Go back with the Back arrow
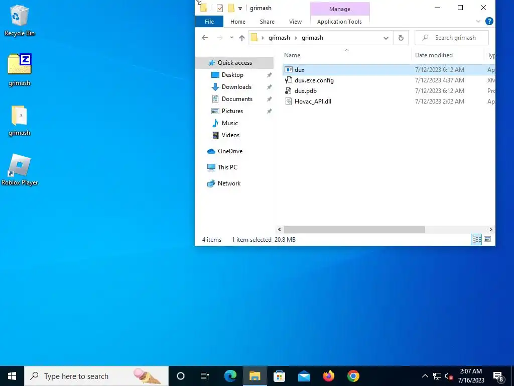514x386 pixels. 205,38
